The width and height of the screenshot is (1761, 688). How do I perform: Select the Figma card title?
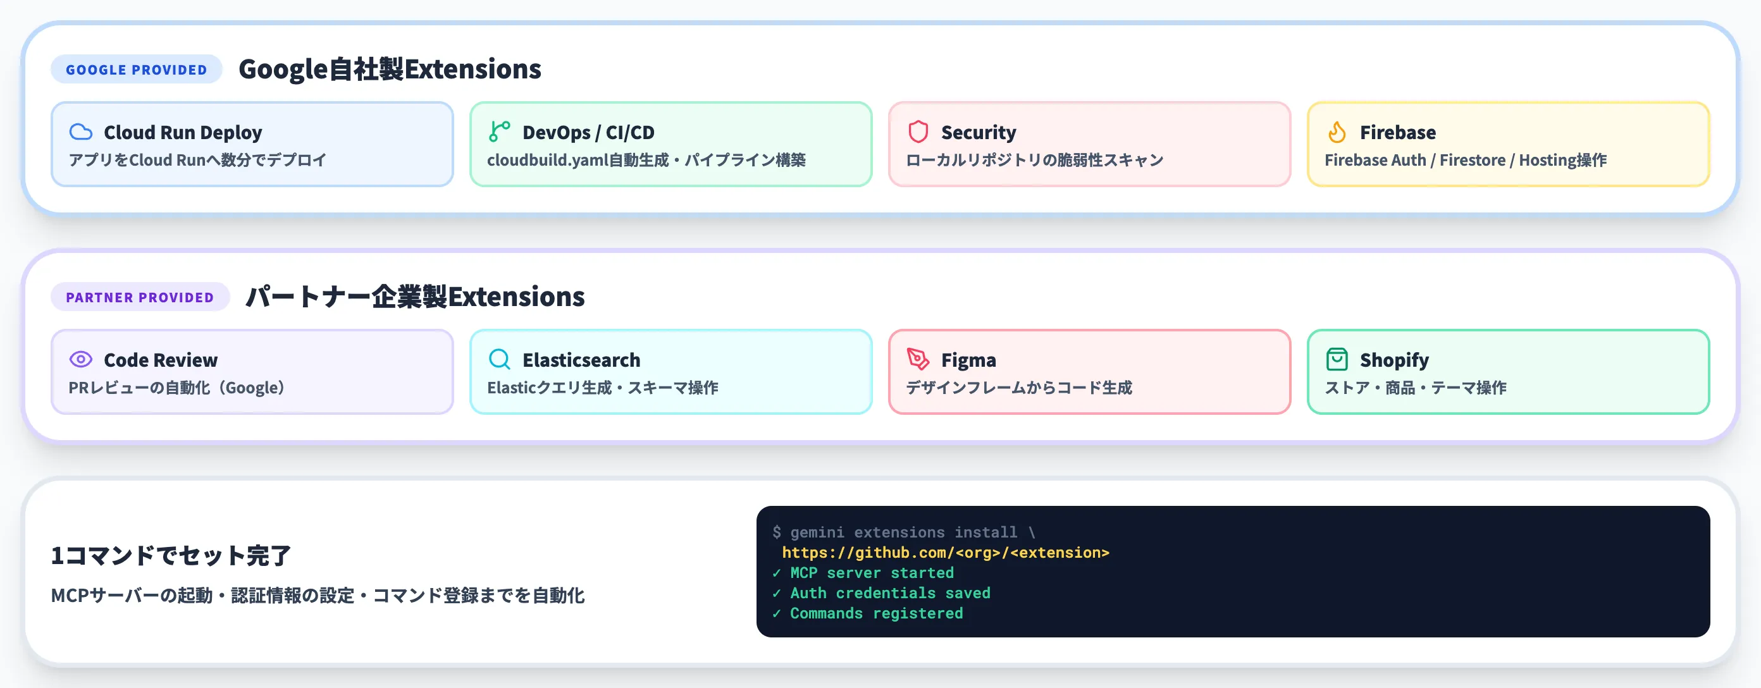pos(968,360)
